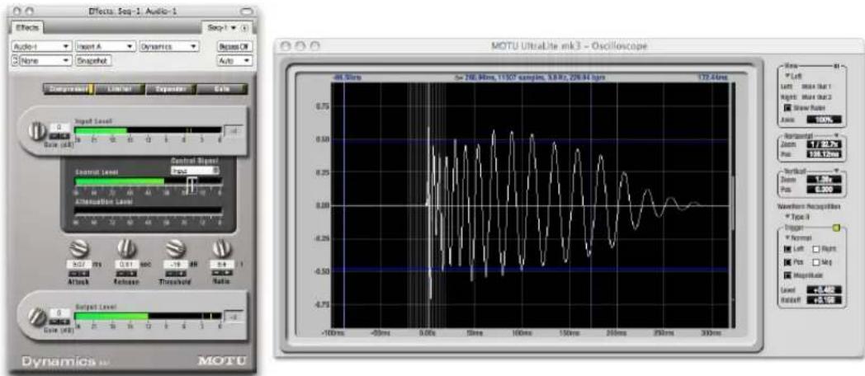The image size is (865, 376).
Task: Select the Limiter mode button
Action: point(120,89)
